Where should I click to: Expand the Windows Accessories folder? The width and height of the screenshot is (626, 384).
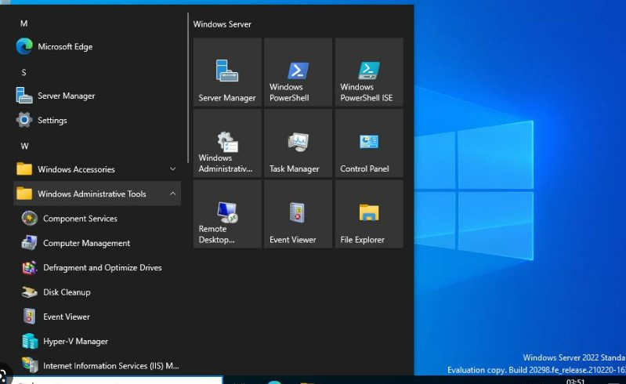tap(97, 169)
